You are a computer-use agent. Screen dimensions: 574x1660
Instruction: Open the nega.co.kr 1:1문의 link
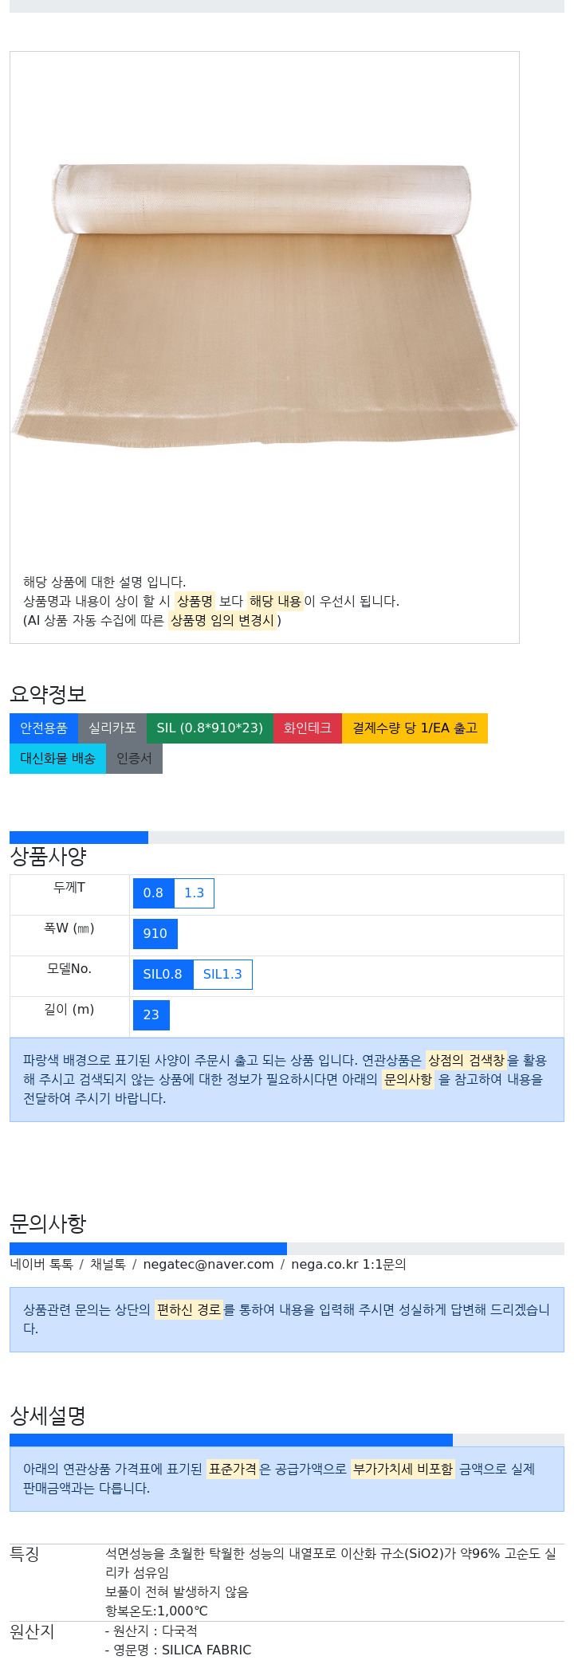348,1265
